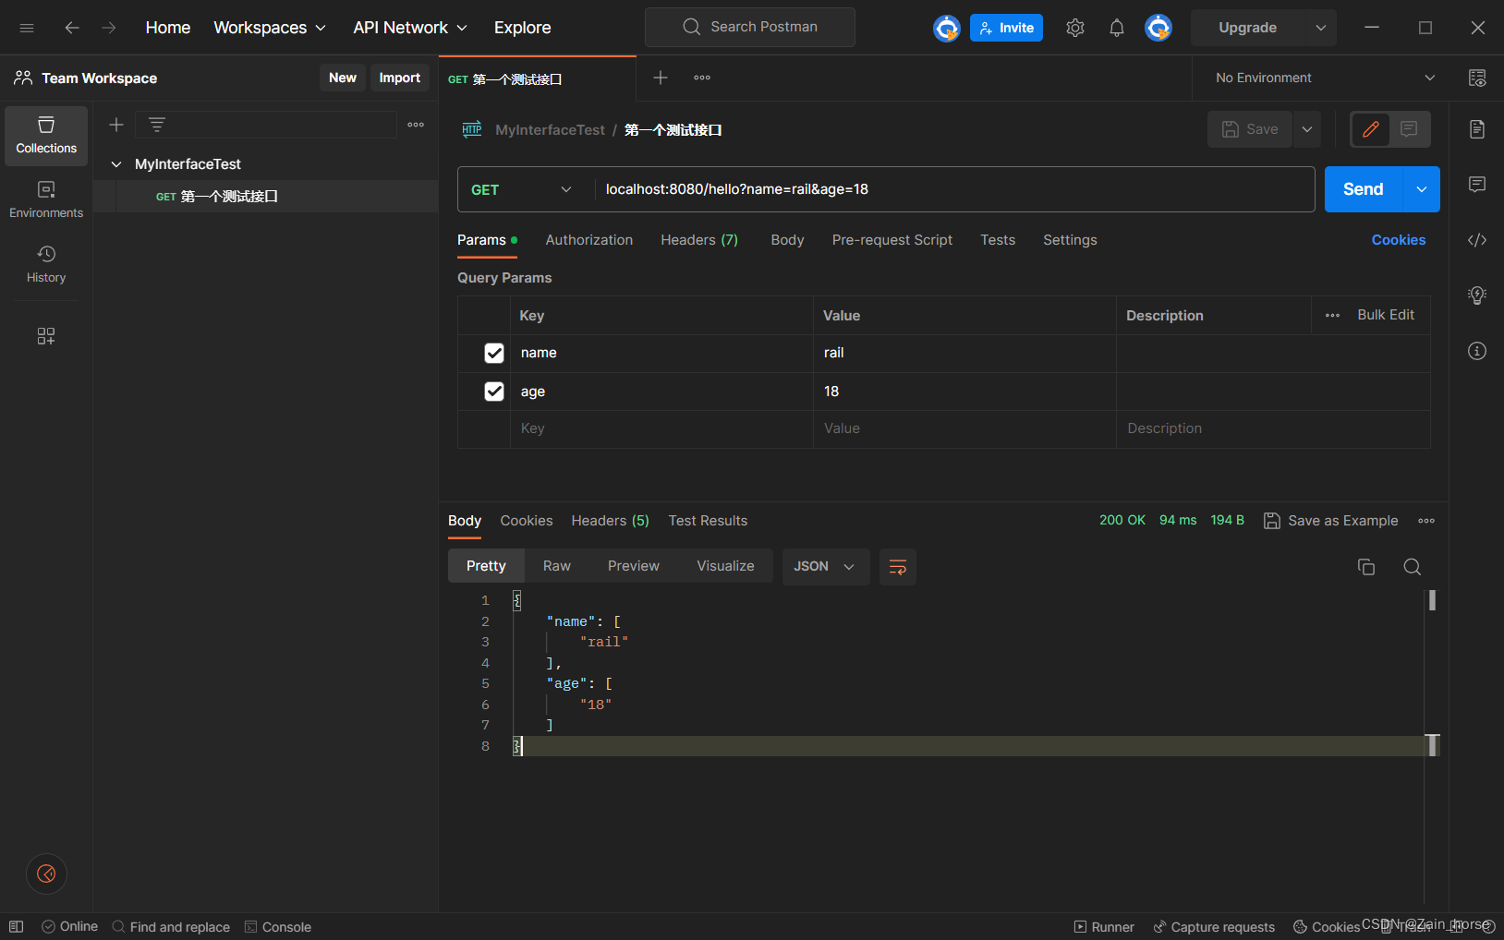Open the user avatar next to Upgrade

[x=1158, y=28]
